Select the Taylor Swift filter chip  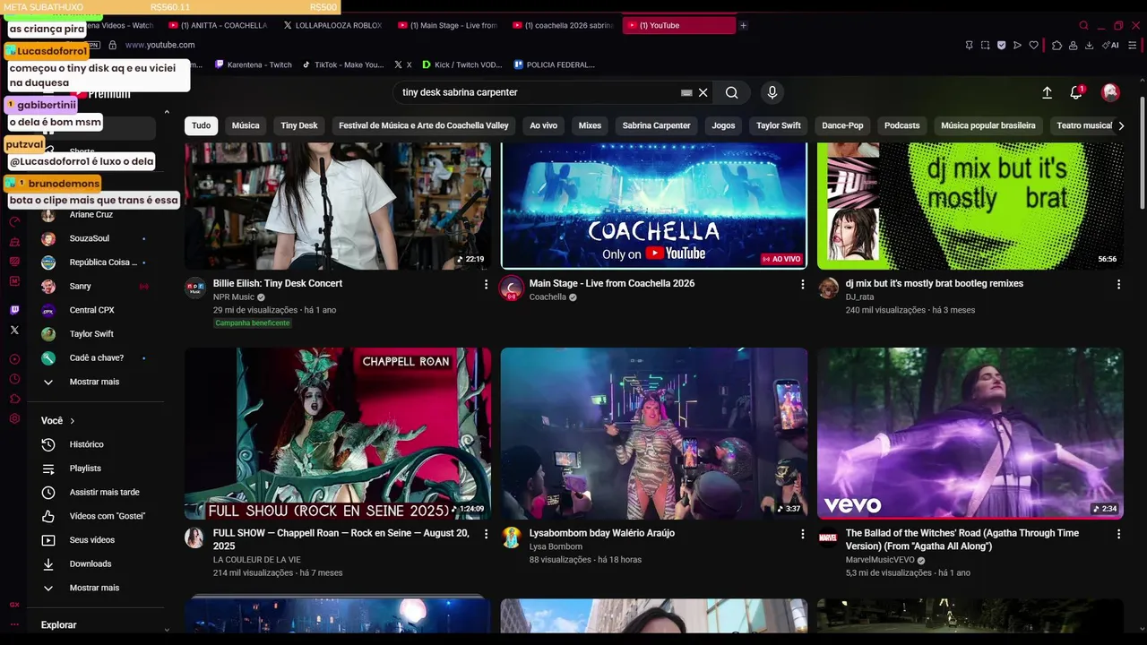point(779,125)
